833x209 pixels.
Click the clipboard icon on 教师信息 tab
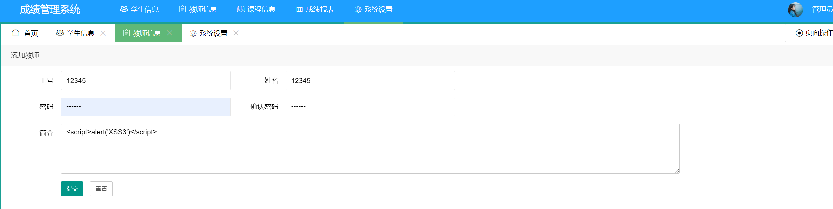click(x=126, y=33)
